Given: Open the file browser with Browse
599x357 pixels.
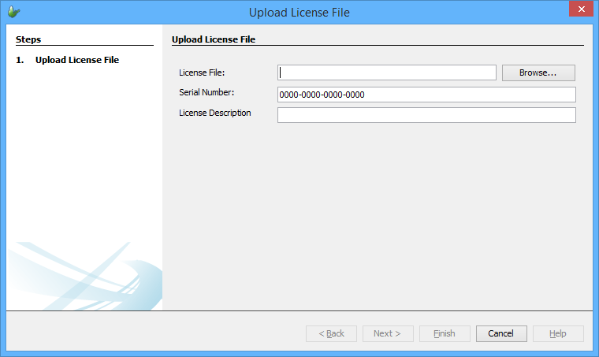Looking at the screenshot, I should tap(538, 73).
